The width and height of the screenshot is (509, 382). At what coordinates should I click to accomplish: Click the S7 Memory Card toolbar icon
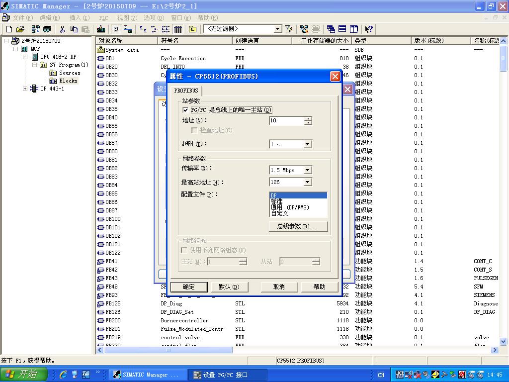point(47,29)
